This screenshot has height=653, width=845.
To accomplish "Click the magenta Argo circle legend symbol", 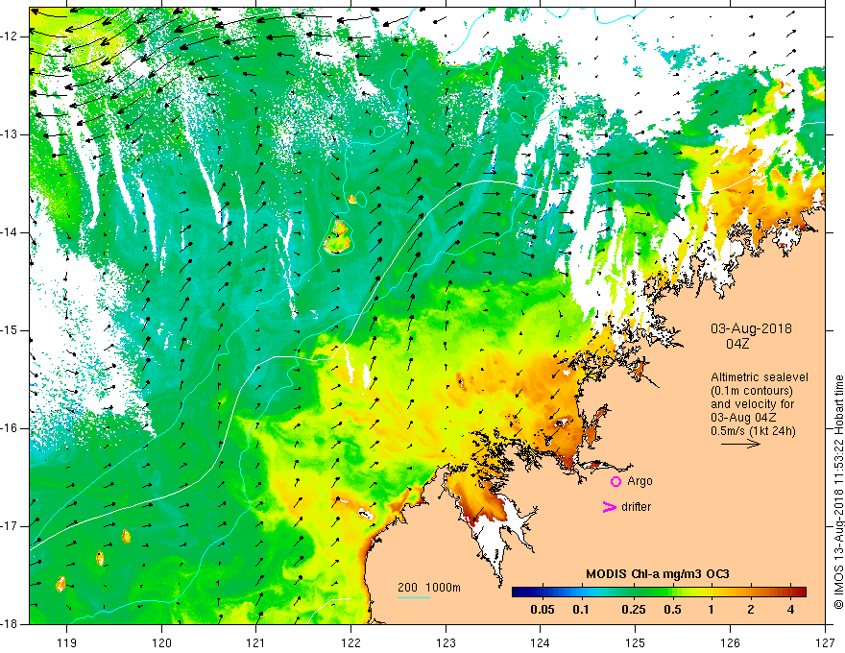I will (616, 481).
